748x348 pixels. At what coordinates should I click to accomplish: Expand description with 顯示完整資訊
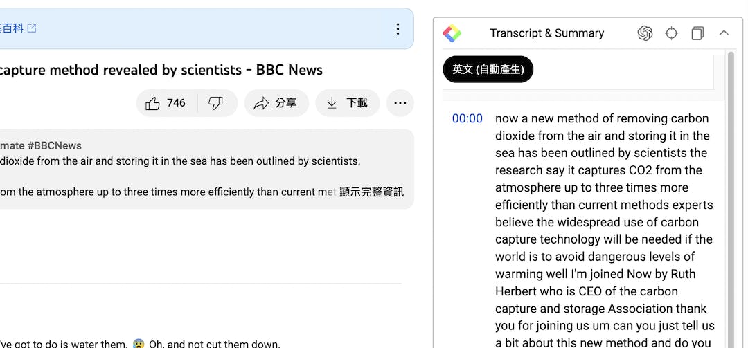[371, 192]
